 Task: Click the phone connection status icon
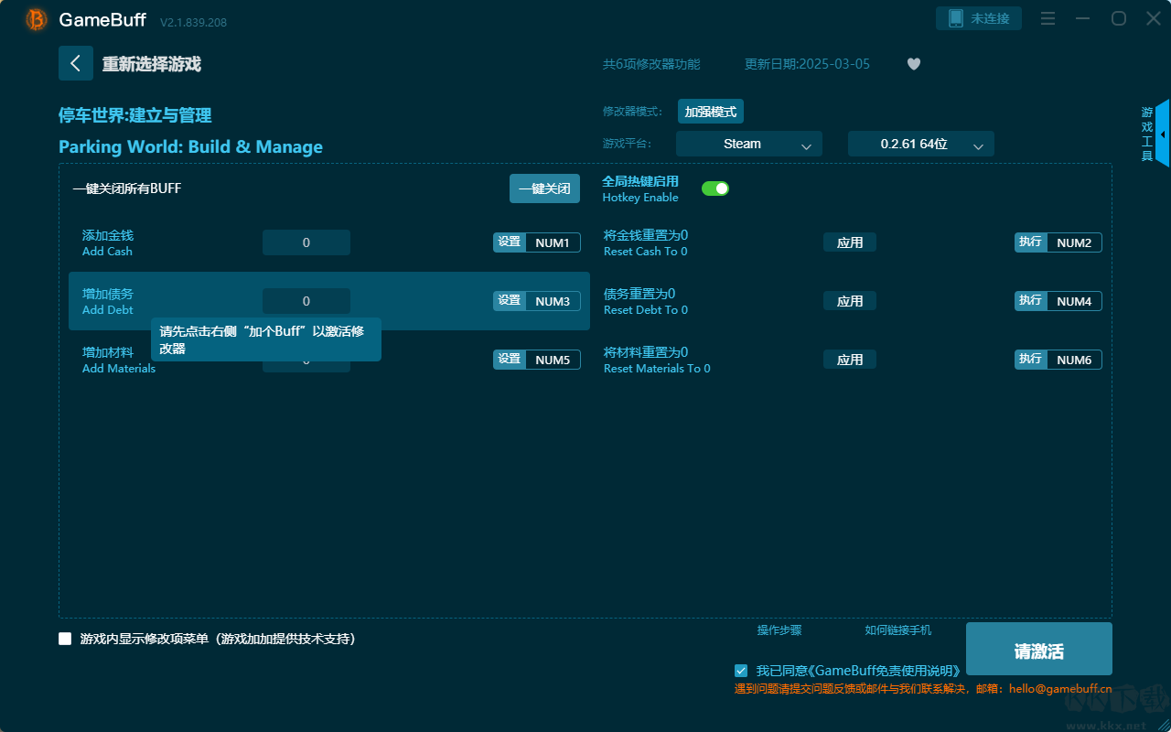pyautogui.click(x=956, y=18)
